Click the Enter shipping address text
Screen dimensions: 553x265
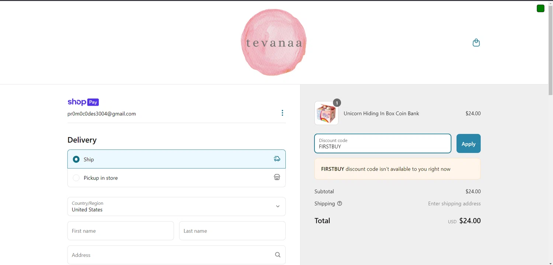454,203
